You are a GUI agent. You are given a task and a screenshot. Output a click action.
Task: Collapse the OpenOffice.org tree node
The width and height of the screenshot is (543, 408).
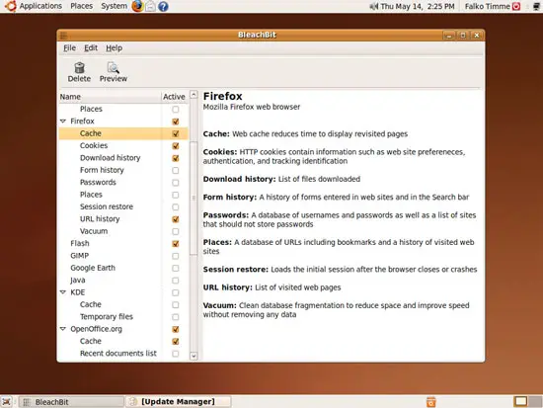point(63,329)
